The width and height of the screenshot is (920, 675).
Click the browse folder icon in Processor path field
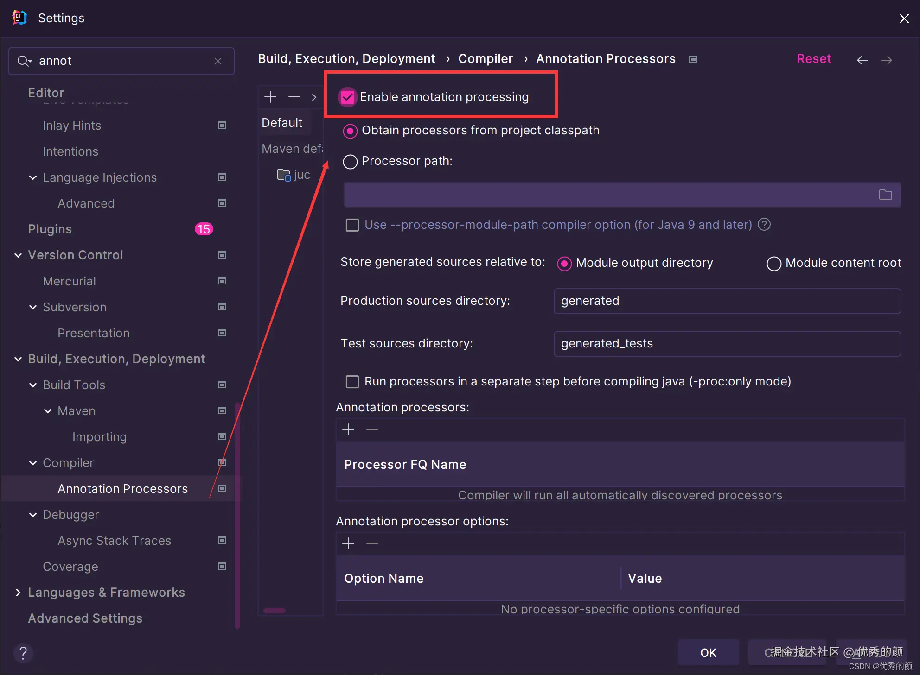(885, 195)
